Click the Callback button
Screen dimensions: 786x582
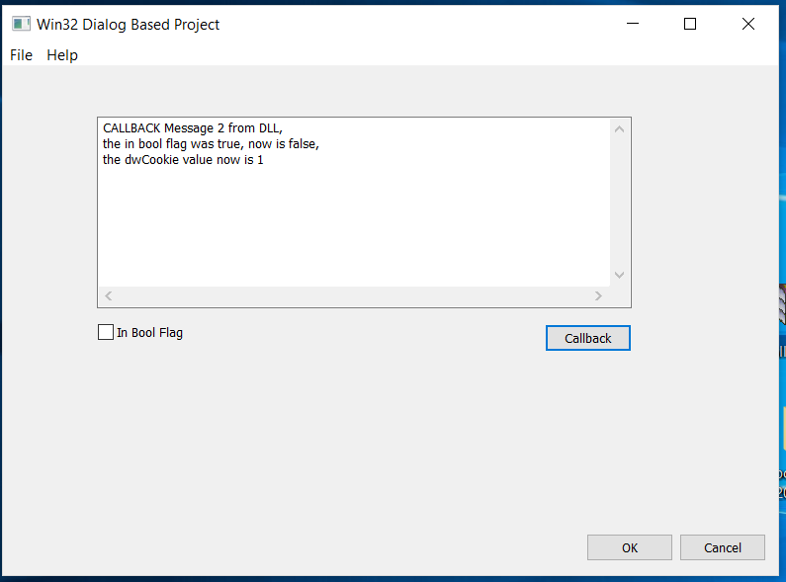click(588, 338)
